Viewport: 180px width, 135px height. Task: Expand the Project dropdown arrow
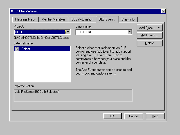click(x=68, y=32)
